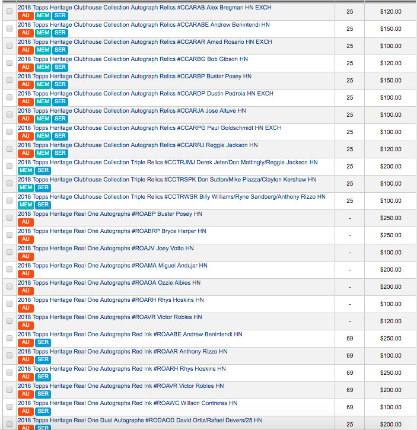Click serial number 69 in Rhys Hoskins Red Ink row
The image size is (417, 430).
[349, 373]
